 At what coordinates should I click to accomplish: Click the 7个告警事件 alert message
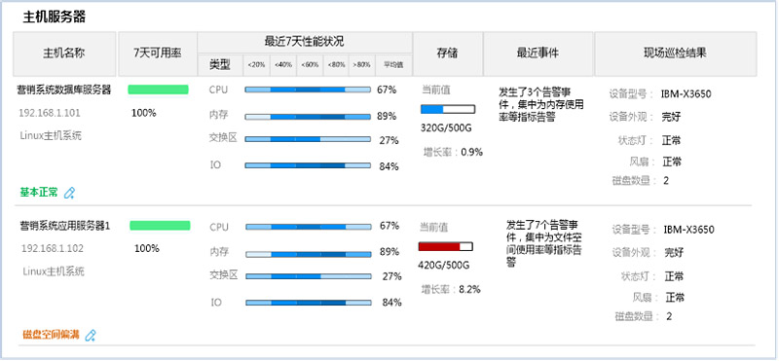[x=543, y=244]
